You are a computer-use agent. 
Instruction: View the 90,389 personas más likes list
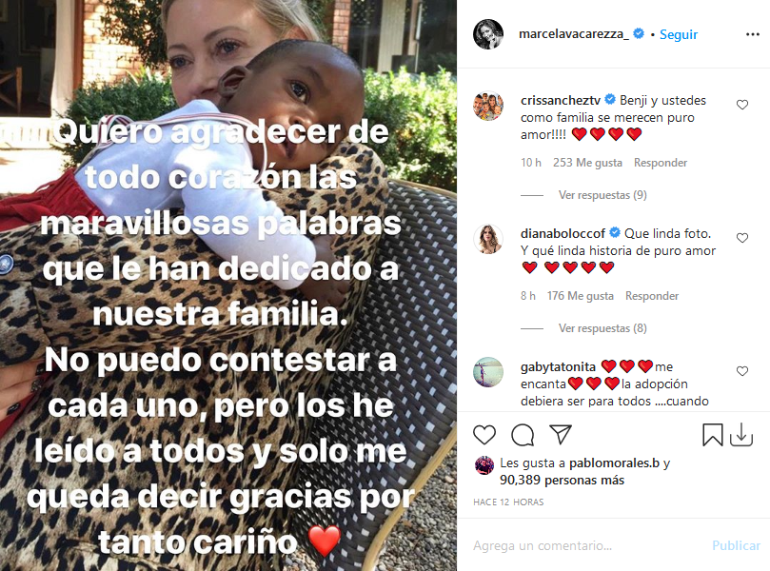[562, 481]
